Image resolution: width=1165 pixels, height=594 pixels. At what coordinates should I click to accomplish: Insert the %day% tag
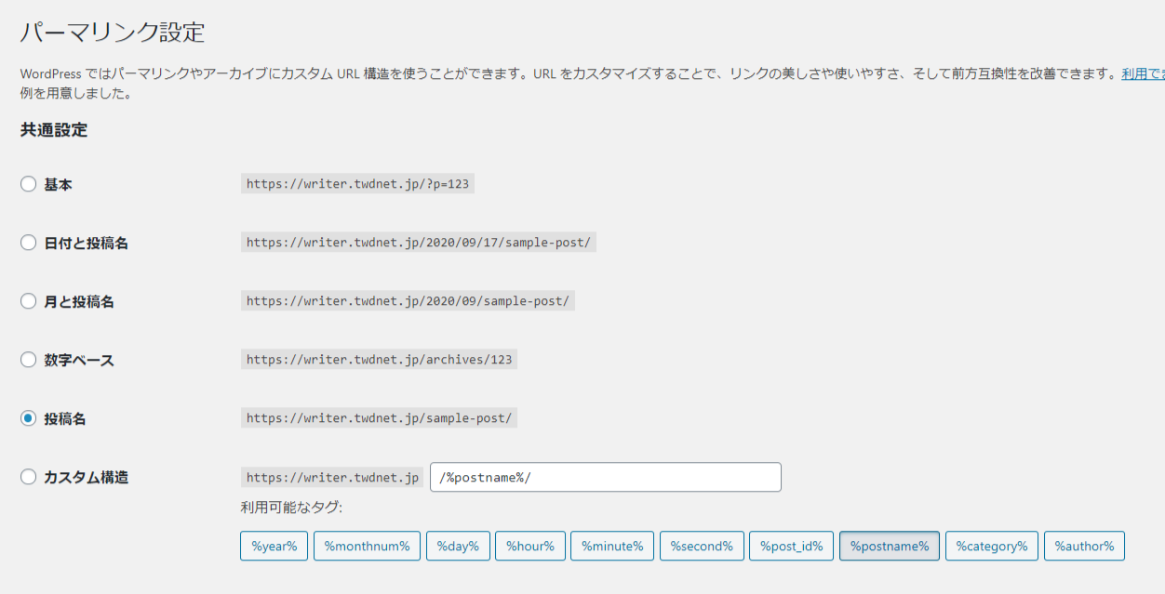click(x=458, y=546)
